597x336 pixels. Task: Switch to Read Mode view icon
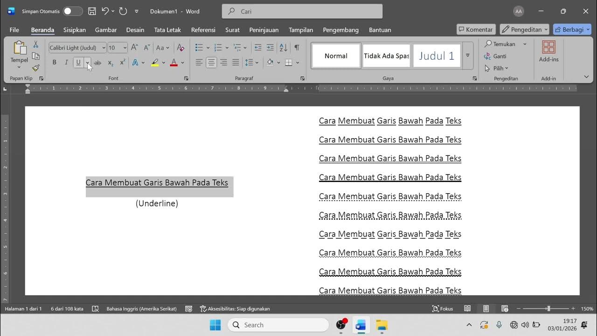coord(467,309)
